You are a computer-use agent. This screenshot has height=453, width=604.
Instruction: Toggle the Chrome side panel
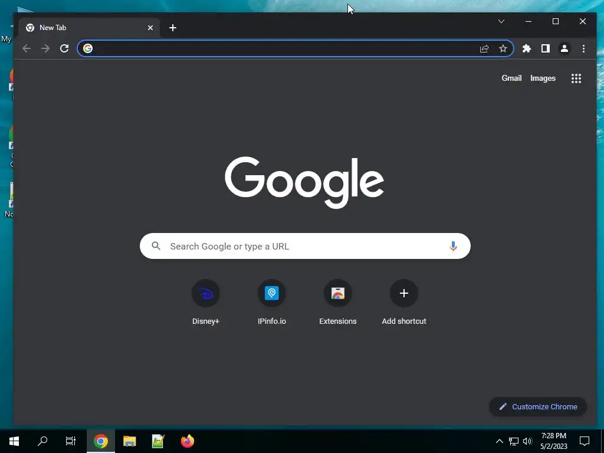[x=546, y=48]
